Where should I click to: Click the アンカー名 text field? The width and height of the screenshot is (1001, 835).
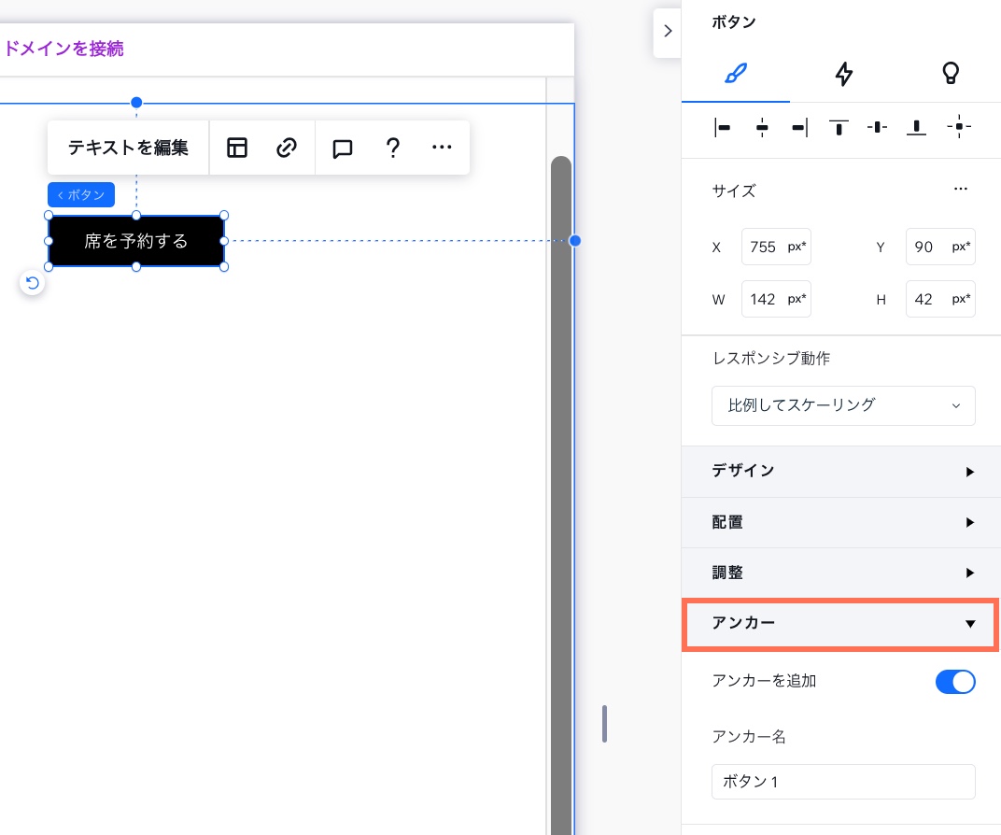(x=843, y=782)
